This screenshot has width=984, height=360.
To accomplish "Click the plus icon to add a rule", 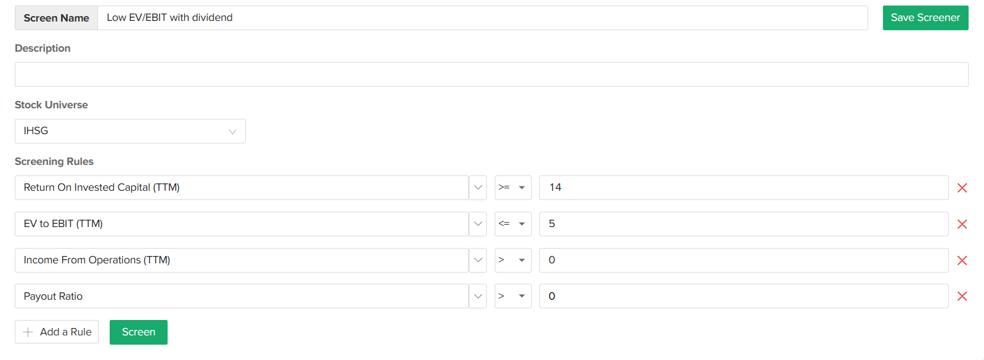I will point(28,332).
